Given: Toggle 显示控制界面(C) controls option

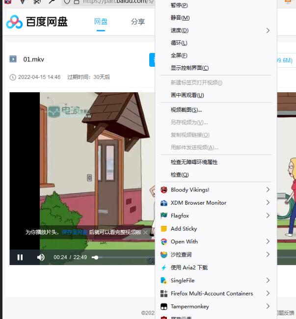Looking at the screenshot, I should click(189, 68).
